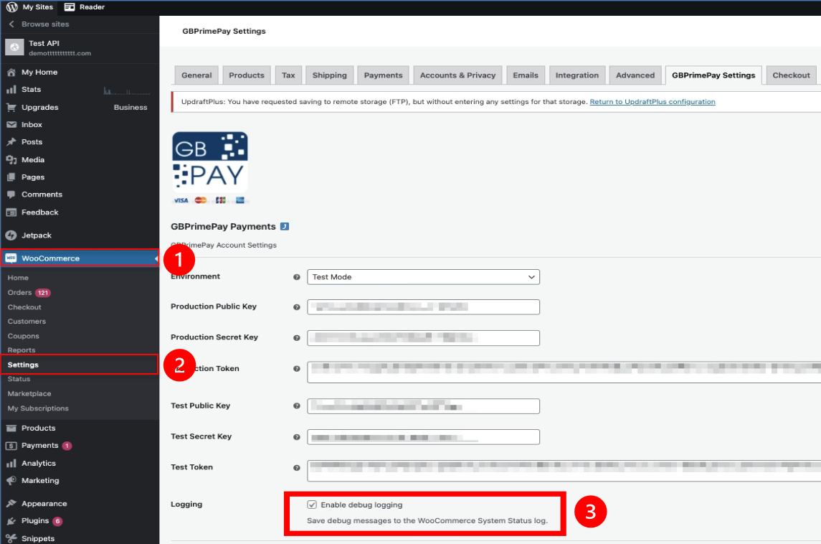
Task: Click the WooCommerce logo icon
Action: (x=11, y=258)
